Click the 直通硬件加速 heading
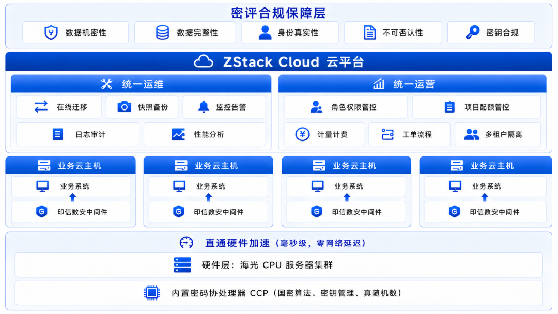Image resolution: width=558 pixels, height=314 pixels. [x=237, y=243]
